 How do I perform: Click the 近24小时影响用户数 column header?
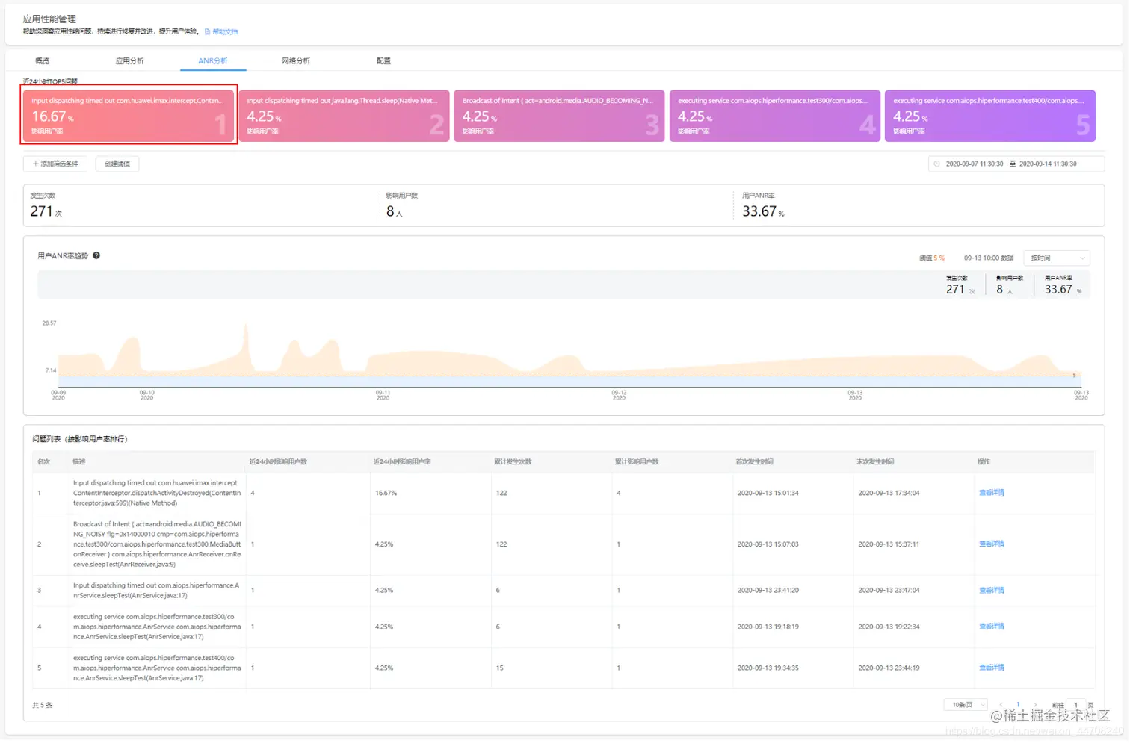[x=278, y=461]
